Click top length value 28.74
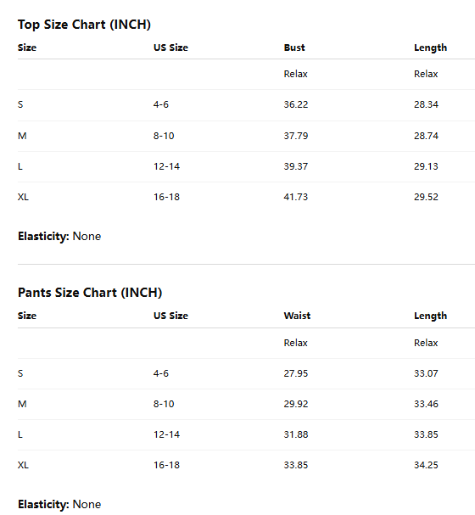 tap(426, 136)
